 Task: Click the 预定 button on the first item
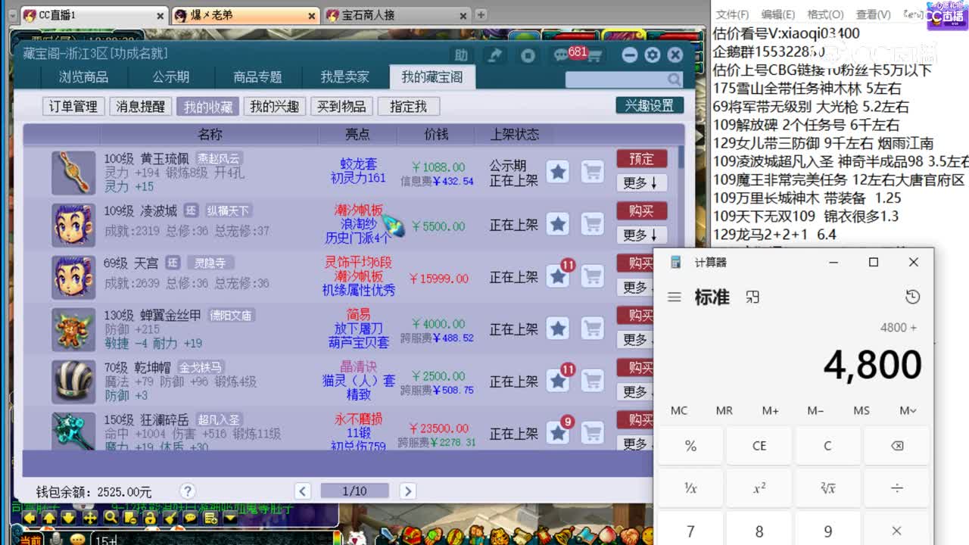(x=640, y=159)
